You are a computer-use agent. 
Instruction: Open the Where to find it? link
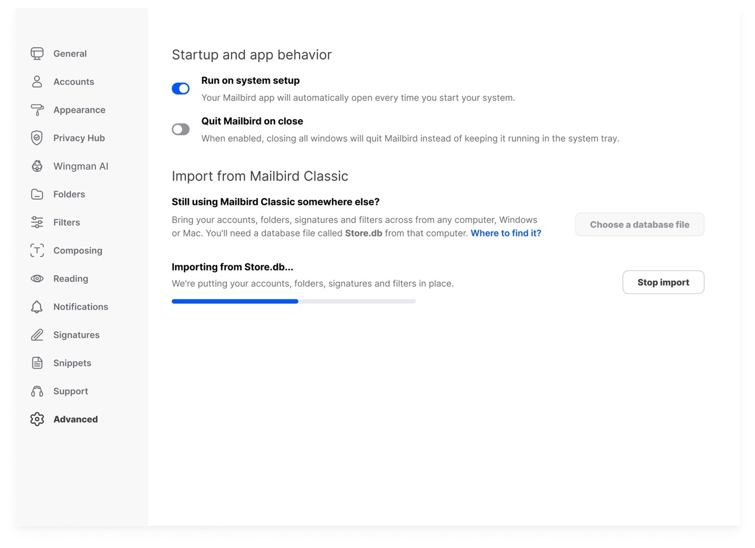tap(505, 233)
